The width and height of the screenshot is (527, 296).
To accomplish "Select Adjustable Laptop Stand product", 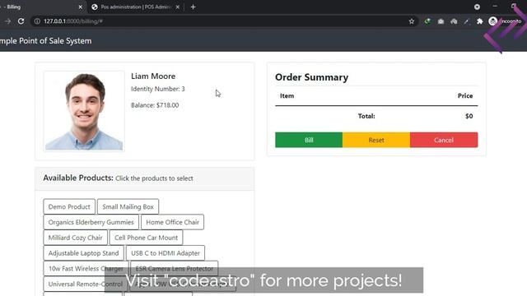I will click(83, 253).
